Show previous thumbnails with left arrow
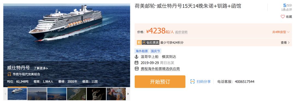This screenshot has height=101, width=295. (5, 94)
